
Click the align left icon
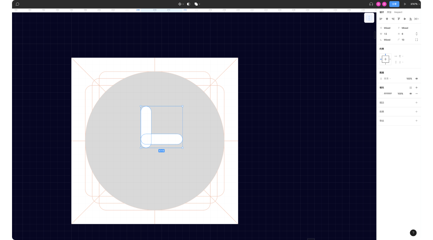tap(381, 19)
